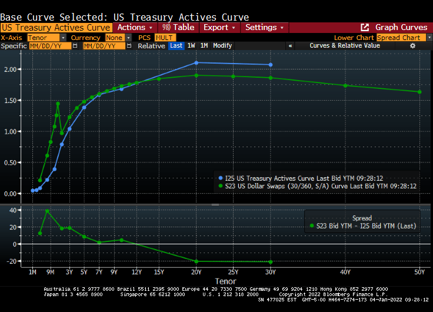Viewport: 433px width, 312px height.
Task: Collapse panel using the double-chevron icon
Action: click(291, 46)
